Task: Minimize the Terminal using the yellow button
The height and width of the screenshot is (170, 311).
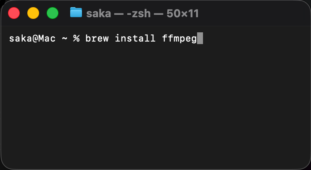Action: point(33,13)
